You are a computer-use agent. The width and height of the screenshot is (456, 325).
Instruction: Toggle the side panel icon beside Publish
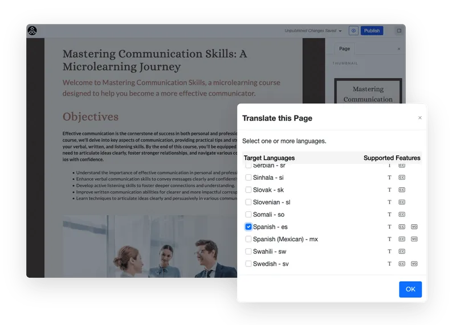click(x=399, y=31)
